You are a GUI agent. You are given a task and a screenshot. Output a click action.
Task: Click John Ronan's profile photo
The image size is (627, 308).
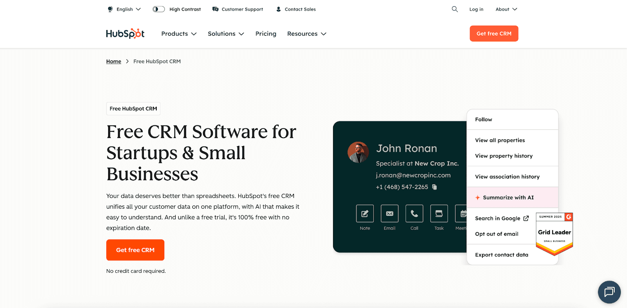click(358, 152)
